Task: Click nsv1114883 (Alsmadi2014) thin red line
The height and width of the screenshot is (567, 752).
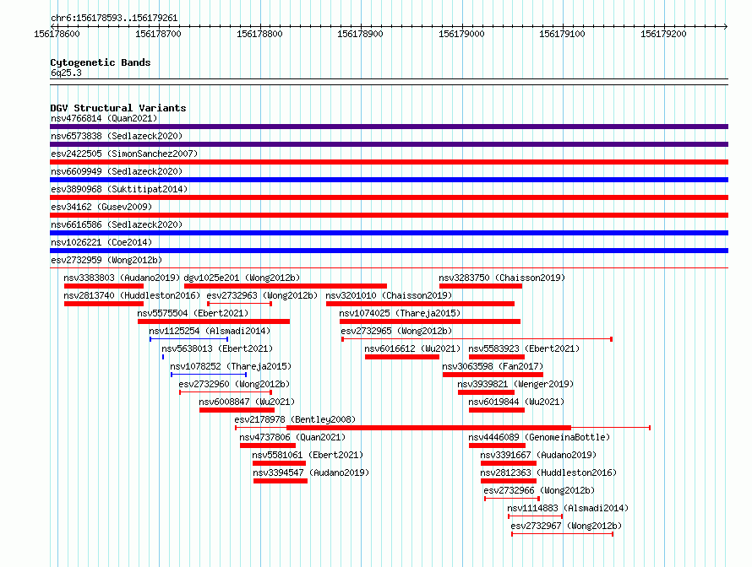Action: pos(535,516)
